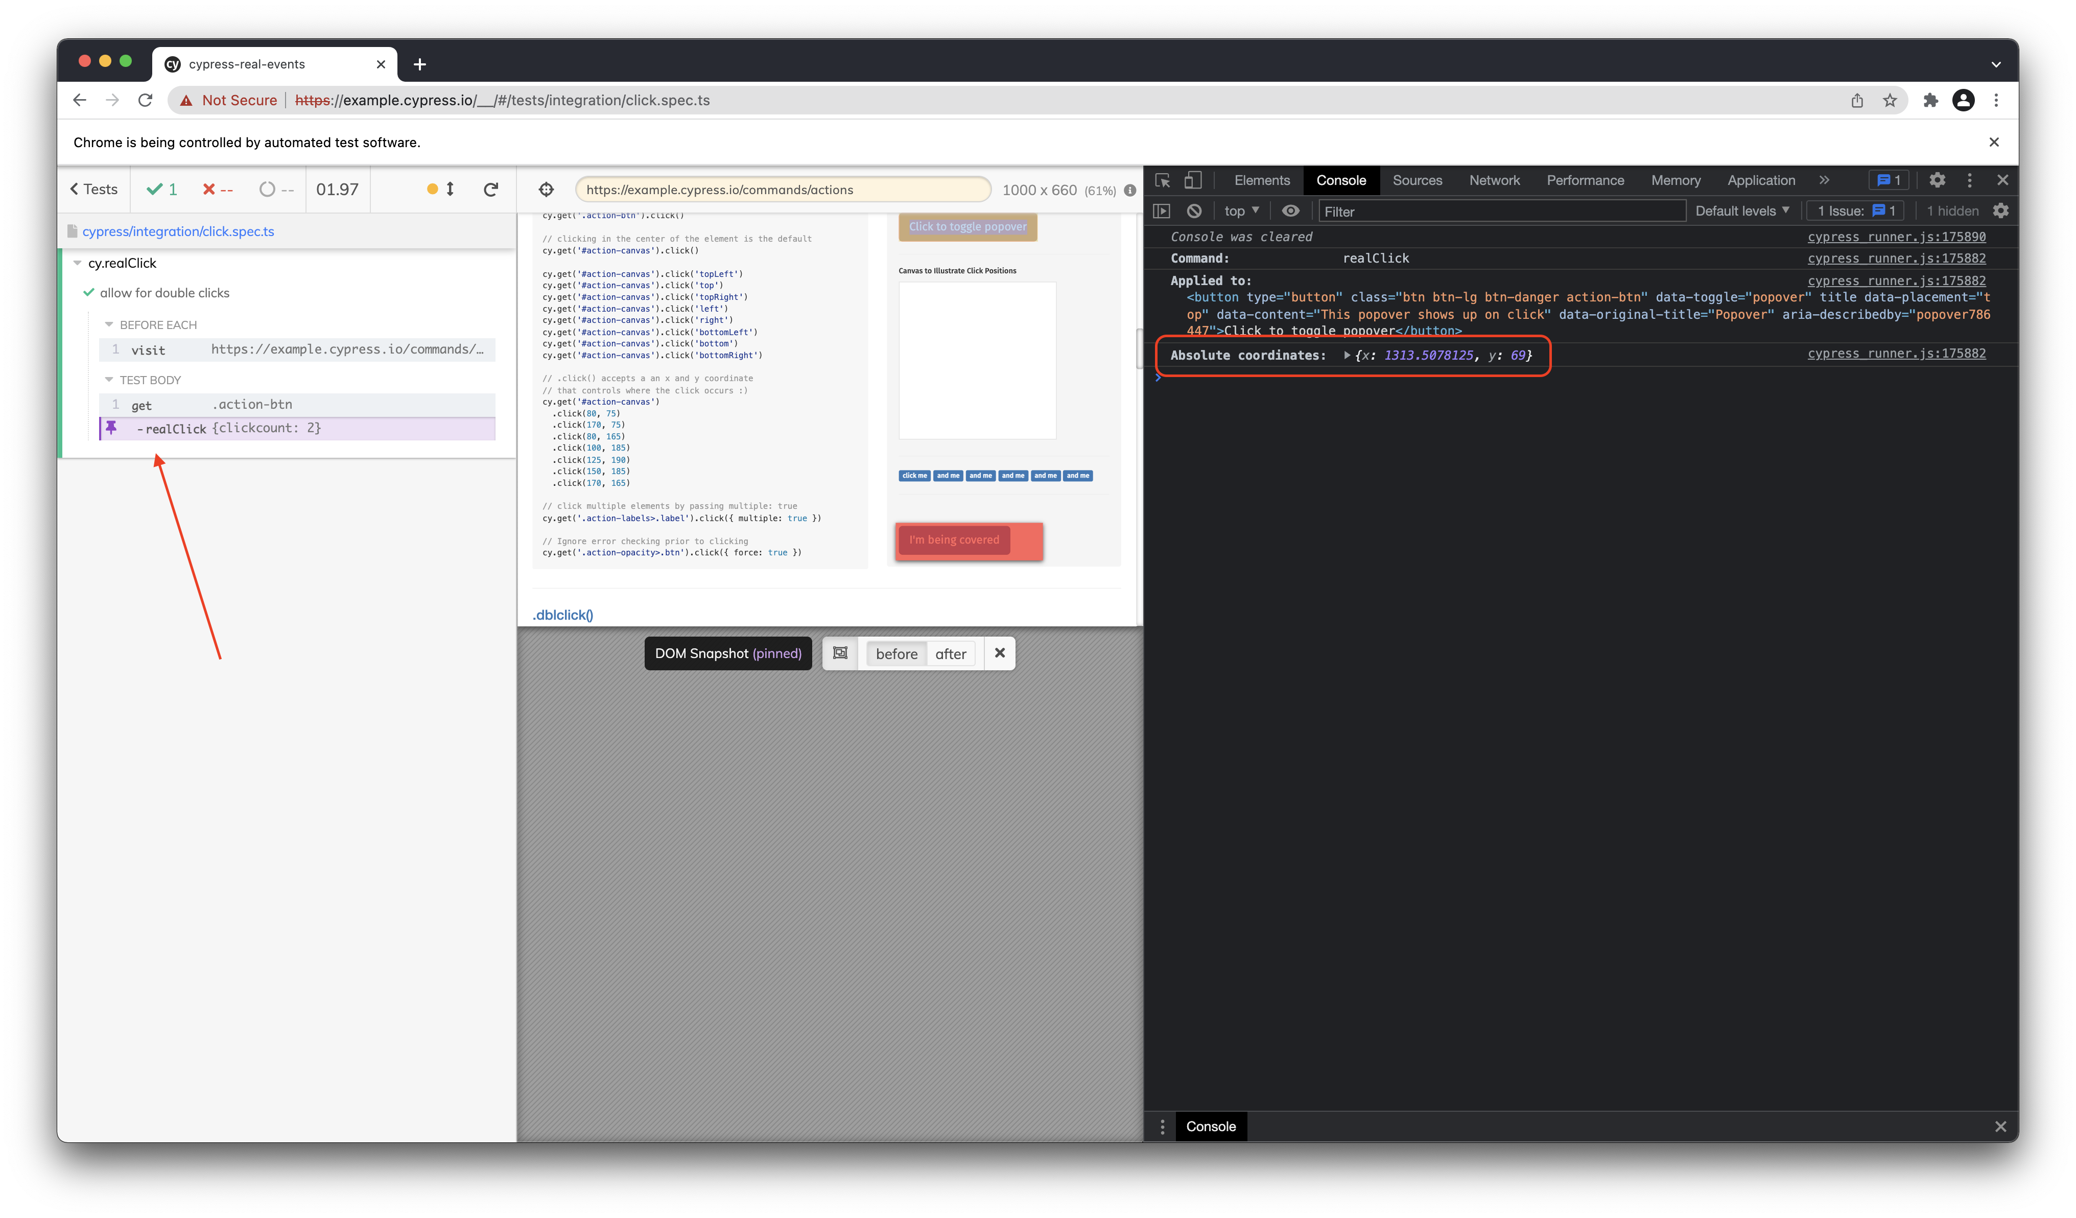Screen dimensions: 2076x1218
Task: Open the 'top' JavaScript context dropdown
Action: (1241, 211)
